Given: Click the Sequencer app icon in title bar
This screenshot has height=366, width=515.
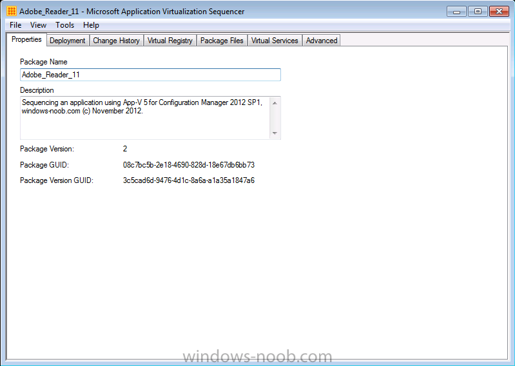Looking at the screenshot, I should click(12, 11).
